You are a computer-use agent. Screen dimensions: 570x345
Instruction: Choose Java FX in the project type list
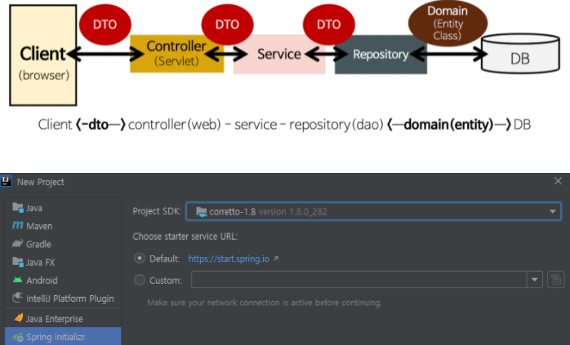click(63, 262)
